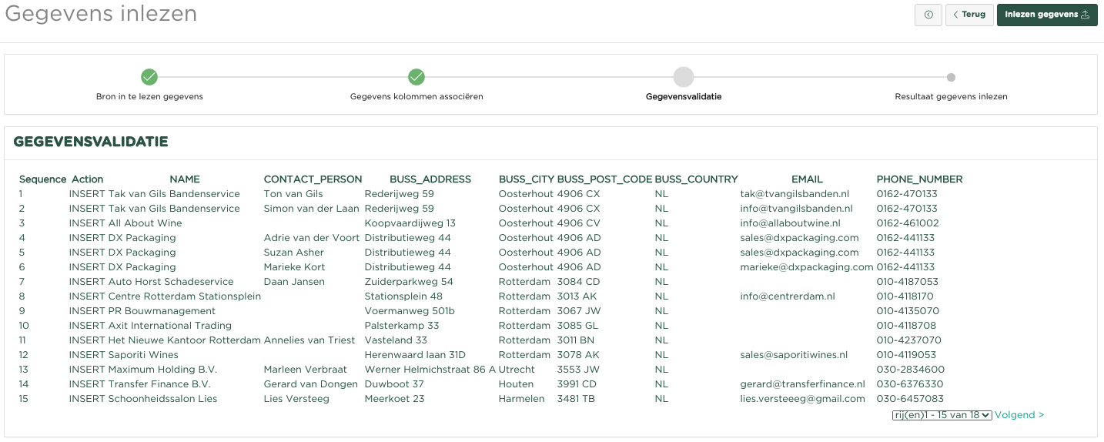Click the grey Gegevensvalidatie step circle
This screenshot has width=1104, height=442.
coord(684,77)
